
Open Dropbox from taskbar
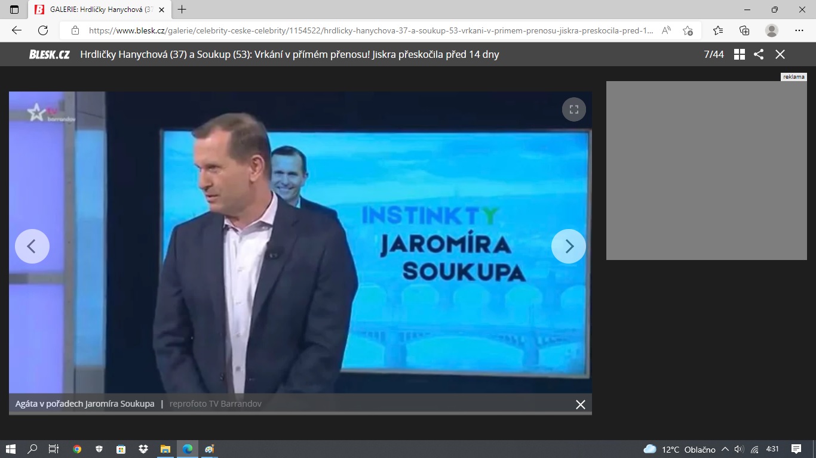click(143, 449)
